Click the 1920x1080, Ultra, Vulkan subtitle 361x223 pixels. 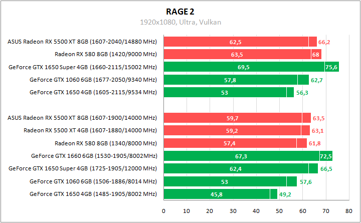180,22
